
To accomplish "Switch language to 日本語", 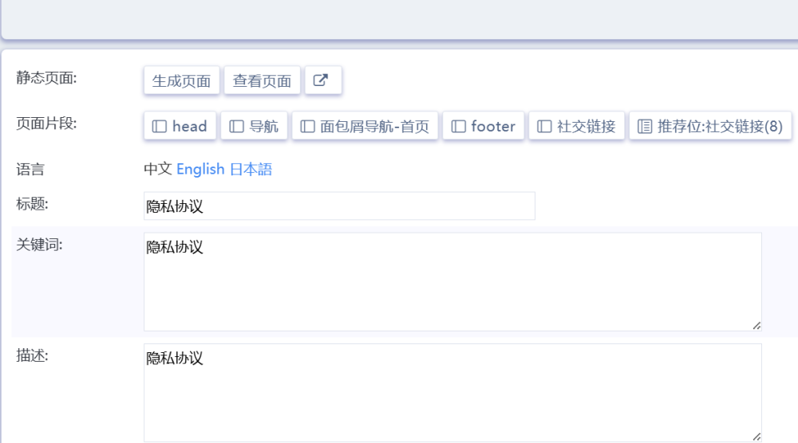I will point(251,170).
